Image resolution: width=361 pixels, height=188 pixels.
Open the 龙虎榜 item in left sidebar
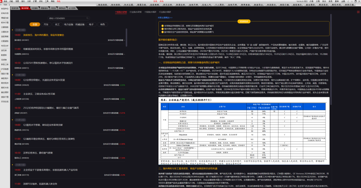tap(4, 59)
